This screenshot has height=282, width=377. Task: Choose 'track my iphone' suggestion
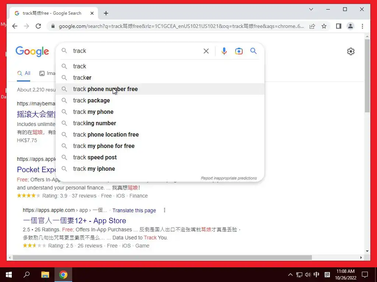[x=160, y=169]
